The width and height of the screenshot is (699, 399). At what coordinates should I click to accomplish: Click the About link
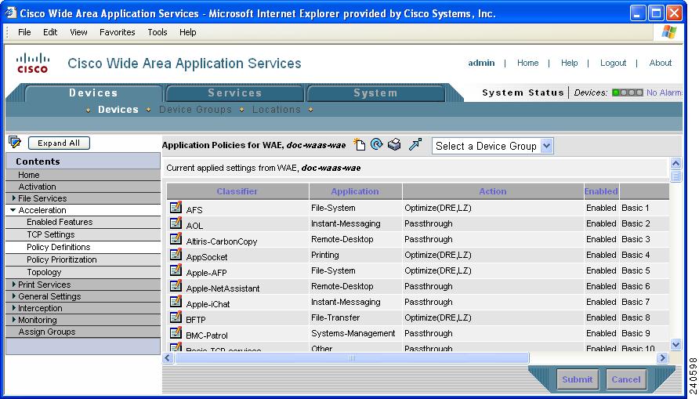661,63
